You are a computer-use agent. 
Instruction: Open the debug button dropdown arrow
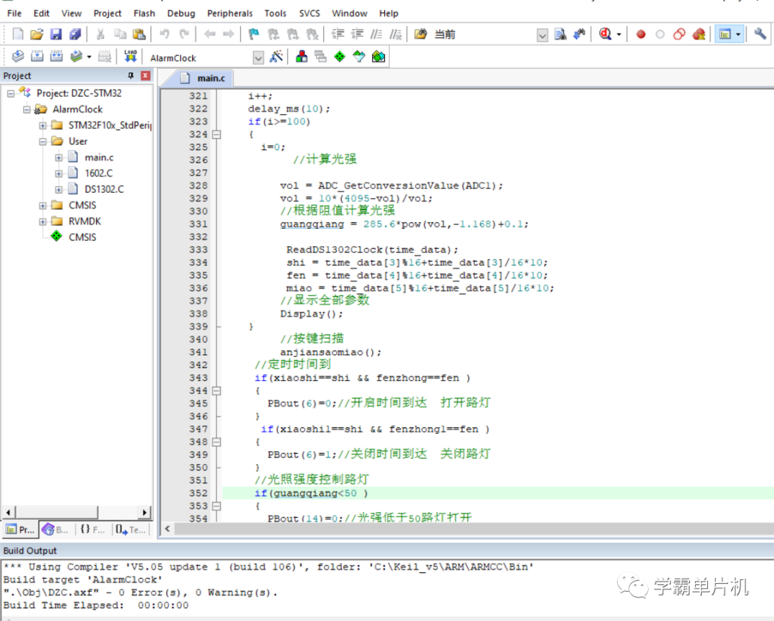pyautogui.click(x=618, y=34)
